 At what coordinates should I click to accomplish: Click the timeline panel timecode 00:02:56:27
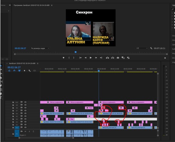point(14,67)
